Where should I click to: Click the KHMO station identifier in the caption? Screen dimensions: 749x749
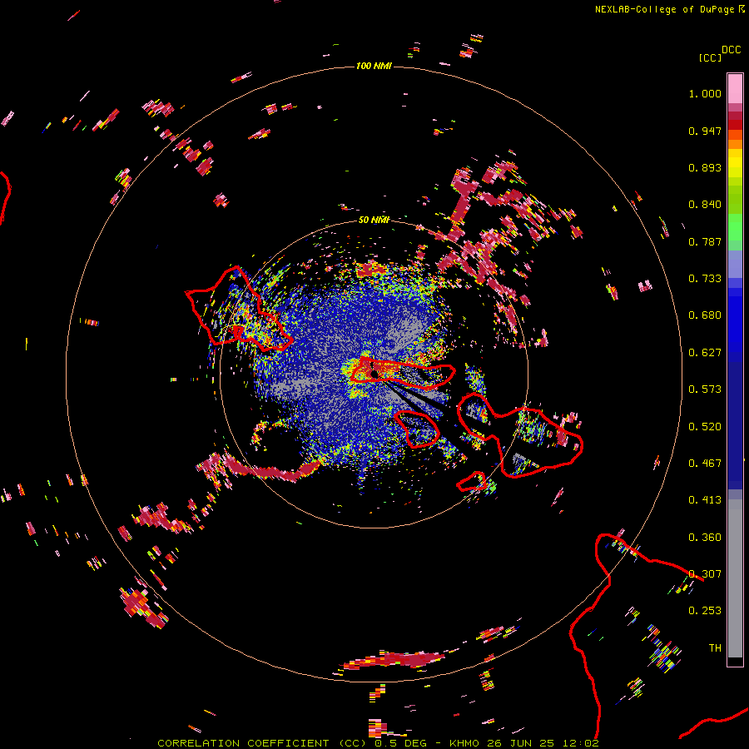(x=464, y=743)
